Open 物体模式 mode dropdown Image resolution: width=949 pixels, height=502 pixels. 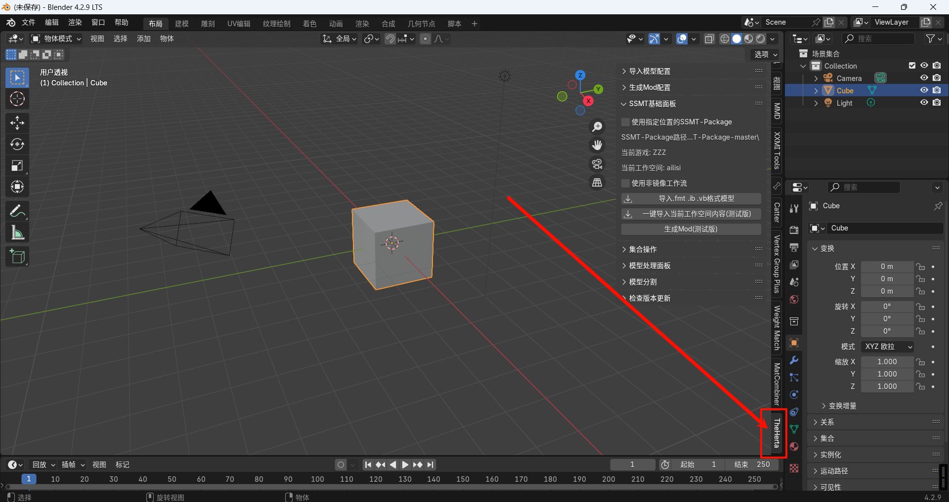[x=56, y=39]
